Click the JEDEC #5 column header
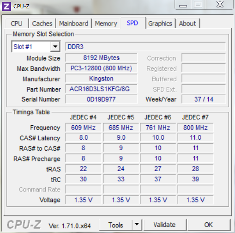The width and height of the screenshot is (235, 233). (x=121, y=117)
